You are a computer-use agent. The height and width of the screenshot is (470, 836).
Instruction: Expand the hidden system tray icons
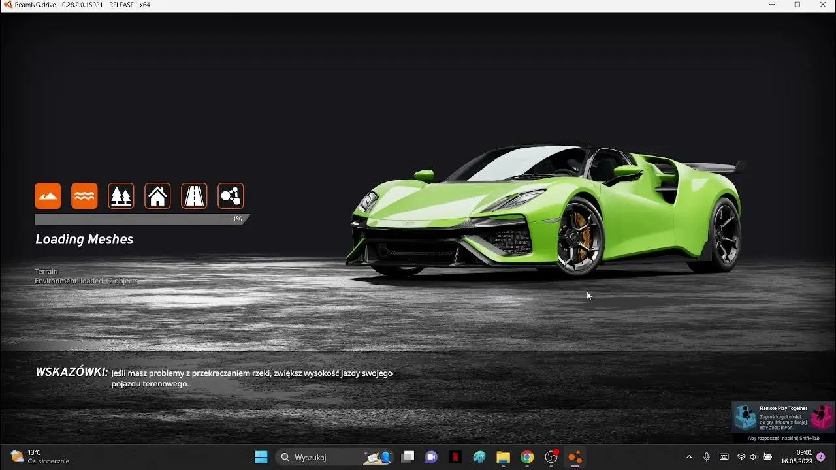(x=688, y=457)
